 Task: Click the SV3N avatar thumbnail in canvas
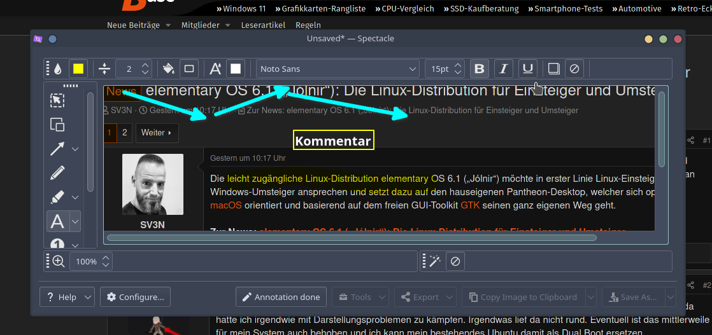tap(153, 184)
